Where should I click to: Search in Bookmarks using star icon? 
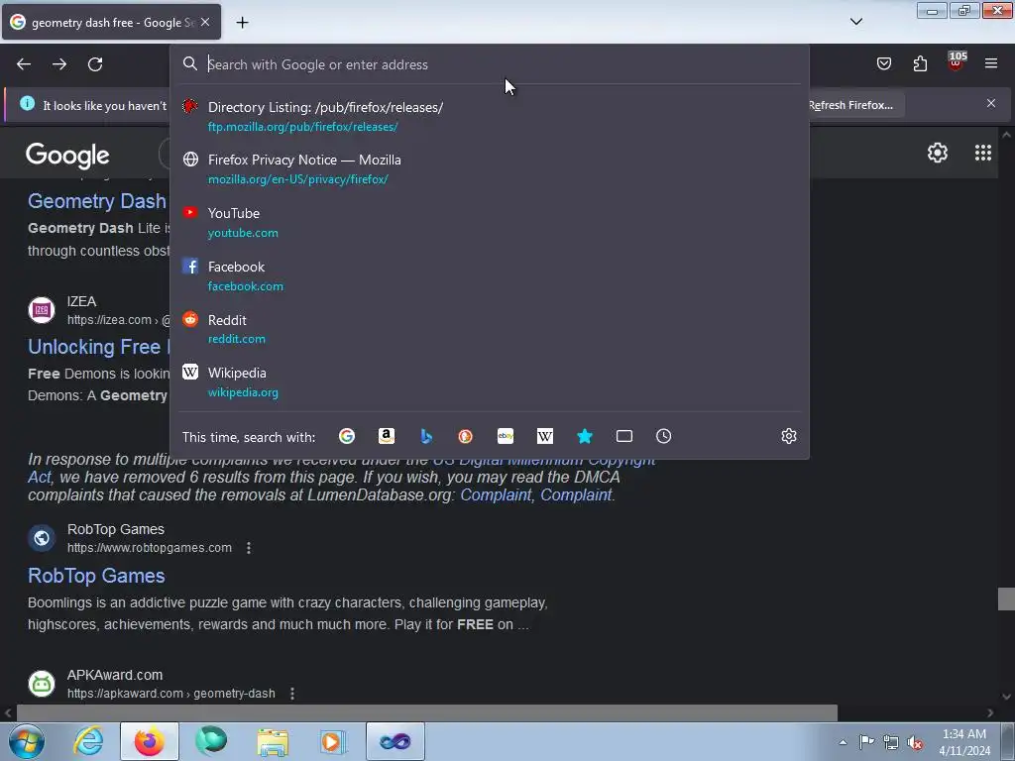[585, 436]
